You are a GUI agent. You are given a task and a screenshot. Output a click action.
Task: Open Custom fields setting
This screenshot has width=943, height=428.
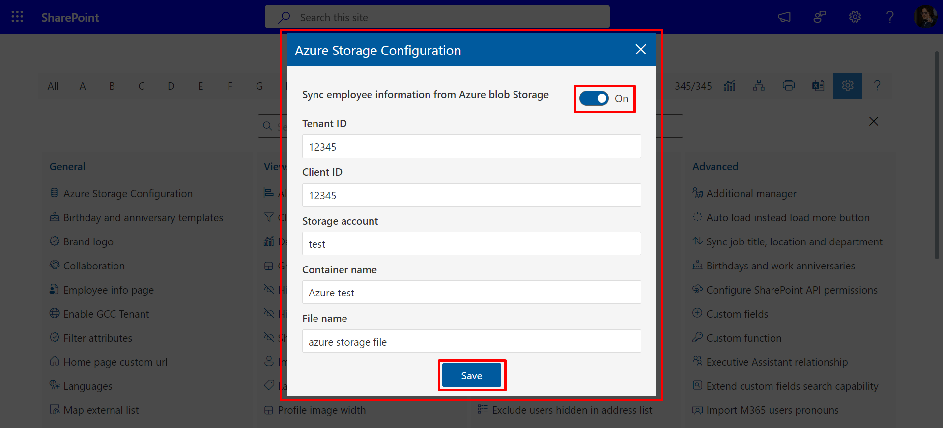coord(737,314)
